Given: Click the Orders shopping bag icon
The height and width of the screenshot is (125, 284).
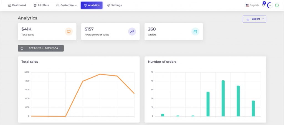Looking at the screenshot, I should tap(195, 32).
